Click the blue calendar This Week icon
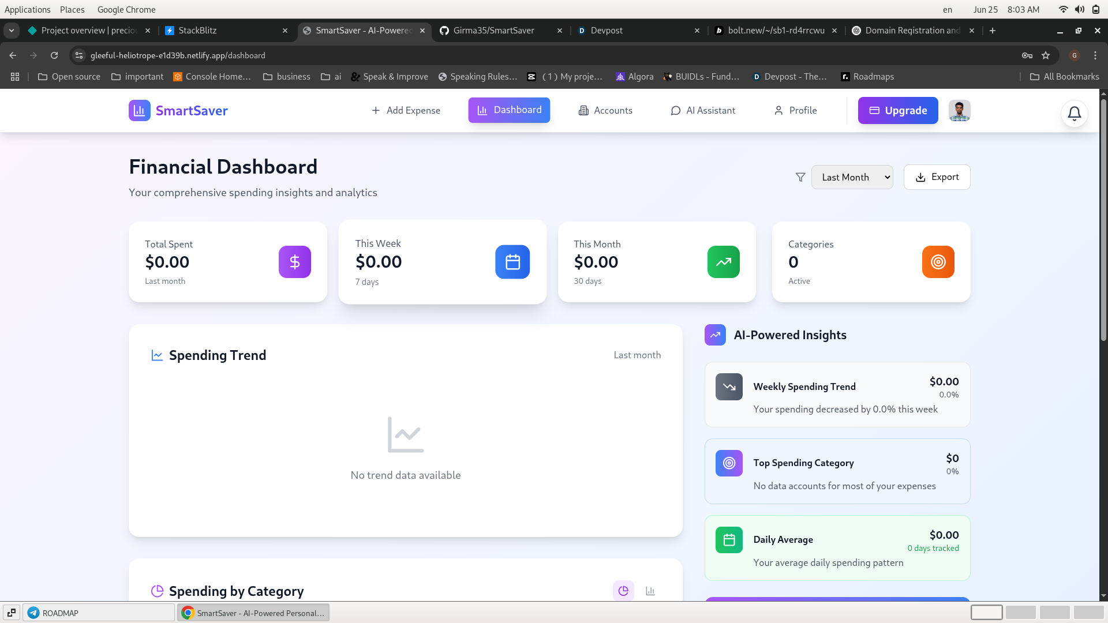Image resolution: width=1108 pixels, height=623 pixels. point(512,262)
